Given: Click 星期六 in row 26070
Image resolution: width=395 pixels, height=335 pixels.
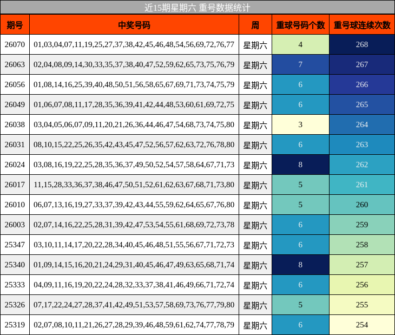Looking at the screenshot, I should pos(255,45).
